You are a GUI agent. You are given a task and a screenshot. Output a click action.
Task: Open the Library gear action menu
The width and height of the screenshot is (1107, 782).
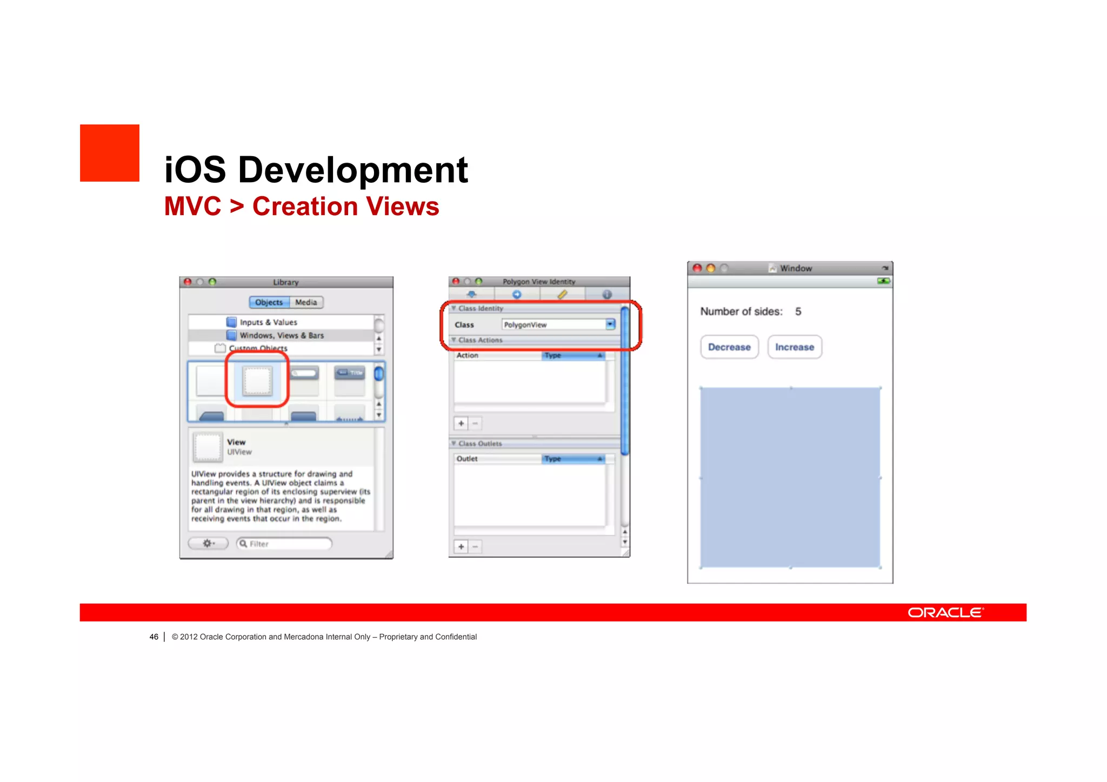[x=208, y=543]
